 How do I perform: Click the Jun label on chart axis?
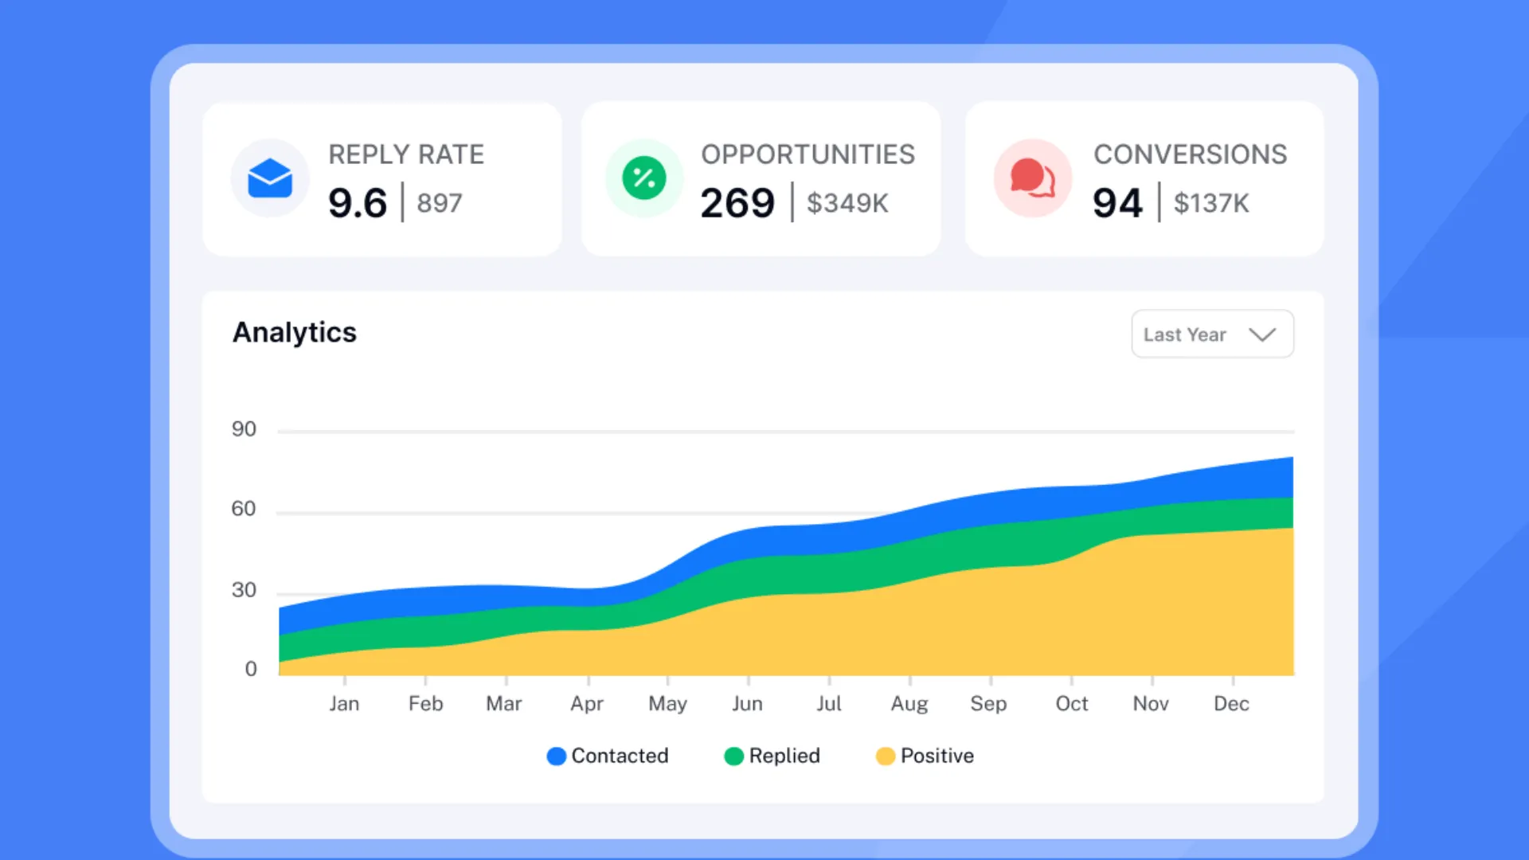(x=747, y=704)
